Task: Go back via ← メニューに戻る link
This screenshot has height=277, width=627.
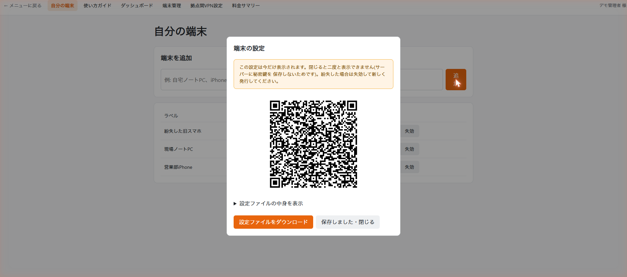Action: [x=23, y=6]
